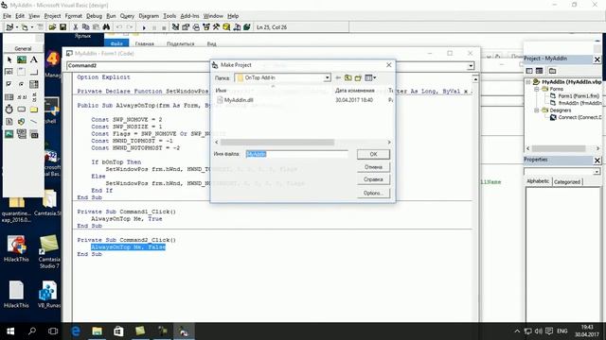Click the Windows Start button

[10, 331]
